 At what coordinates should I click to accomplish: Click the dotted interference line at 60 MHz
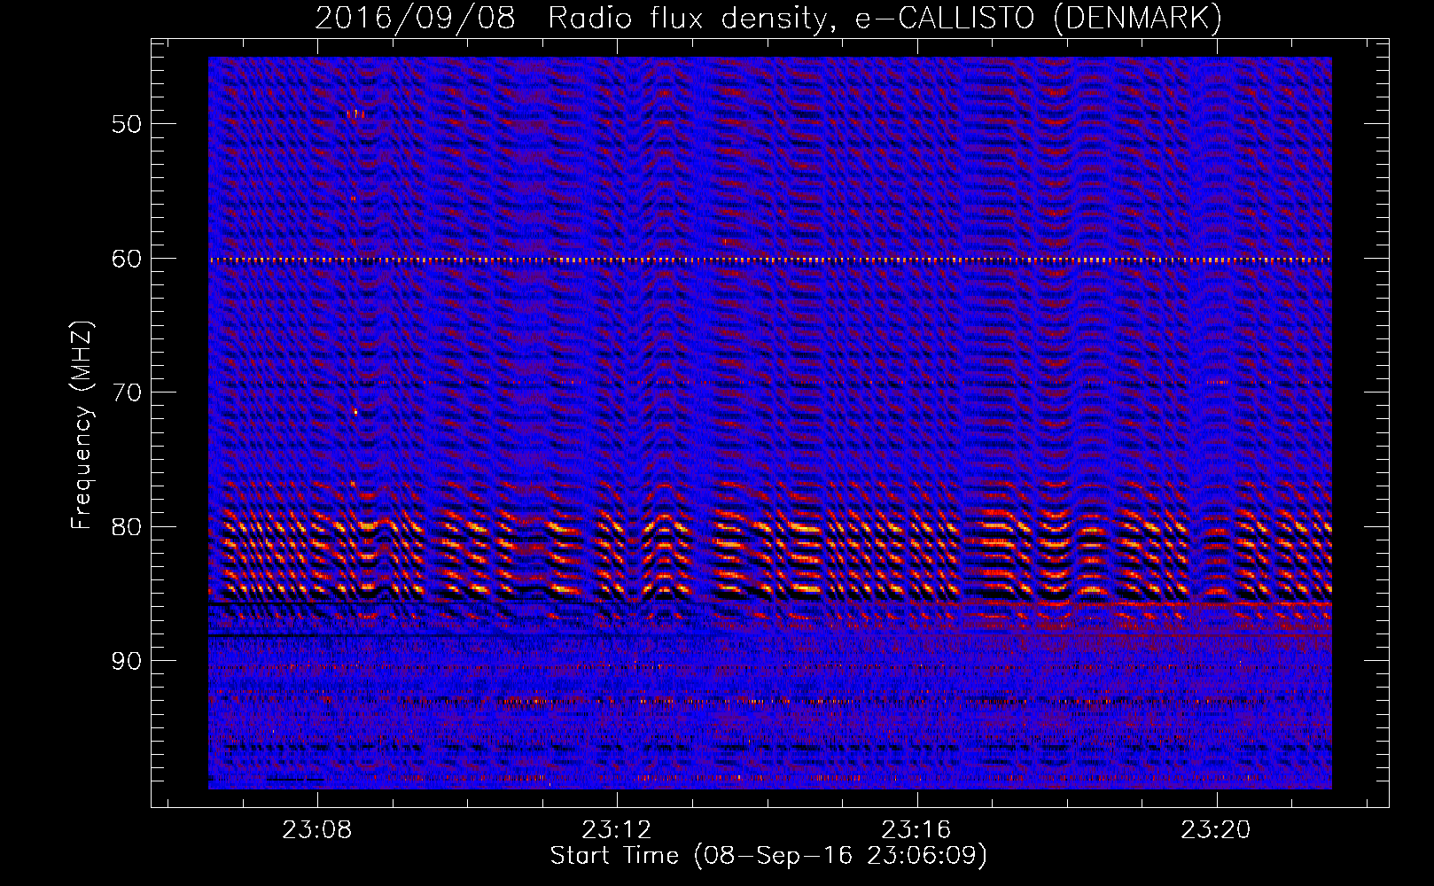coord(770,260)
